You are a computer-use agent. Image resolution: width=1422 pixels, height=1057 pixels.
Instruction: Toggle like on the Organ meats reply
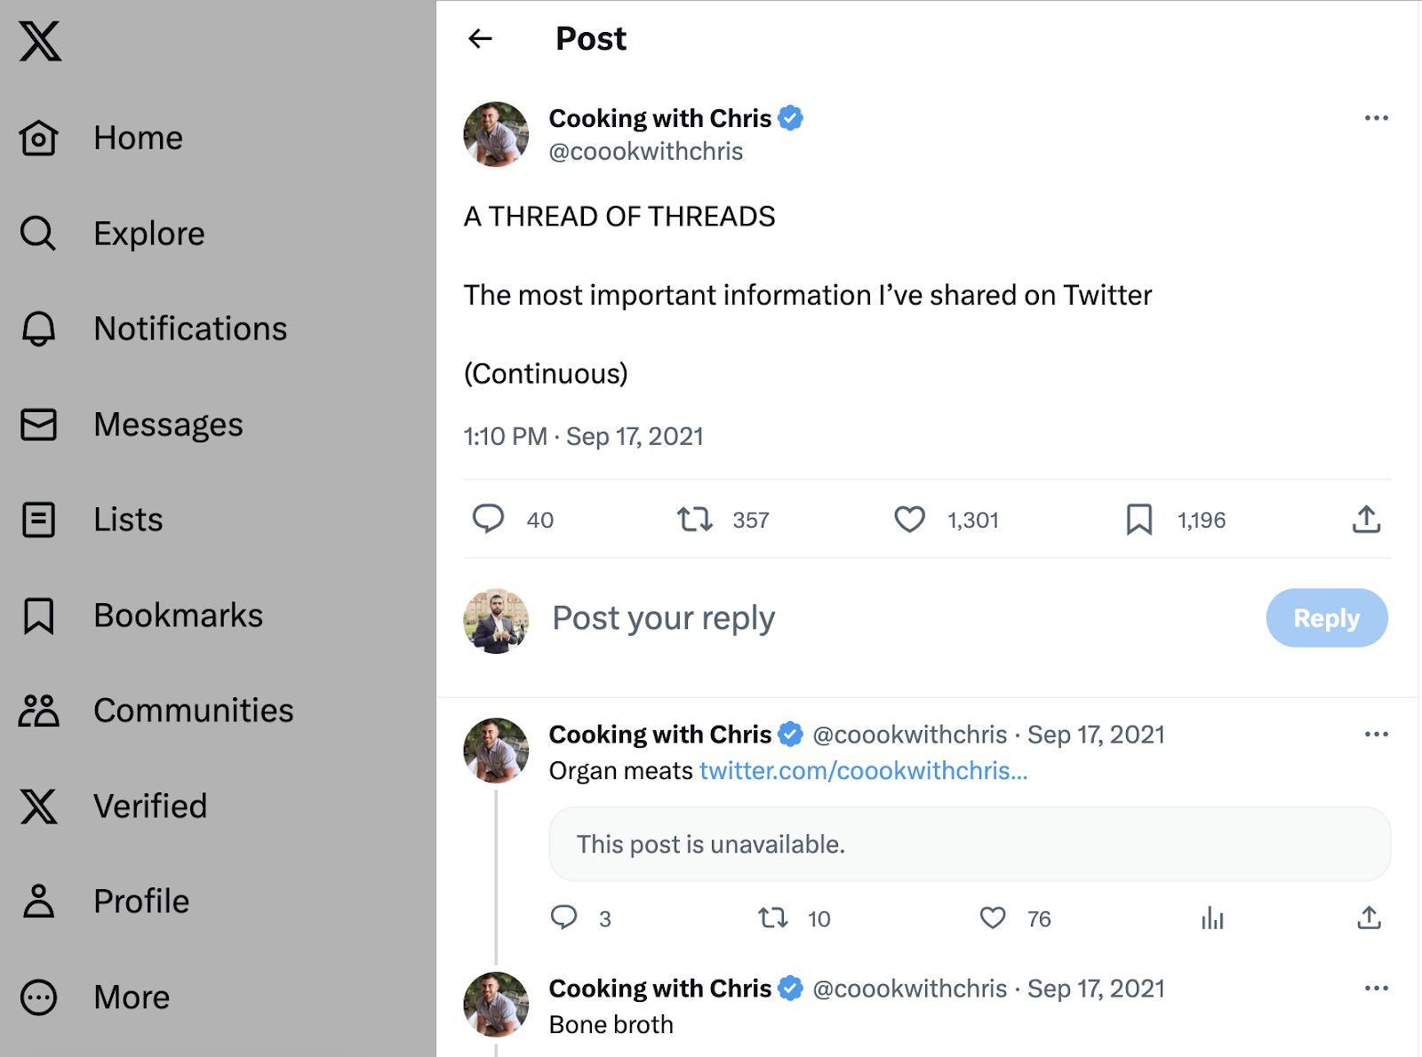point(991,918)
